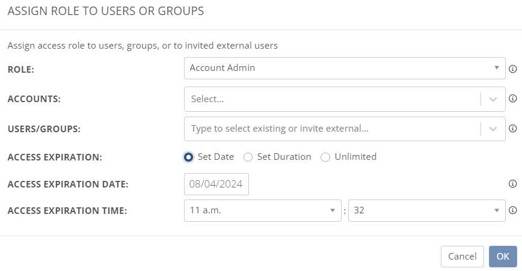The height and width of the screenshot is (271, 522).
Task: Choose the Set Duration expiration option
Action: (x=248, y=157)
